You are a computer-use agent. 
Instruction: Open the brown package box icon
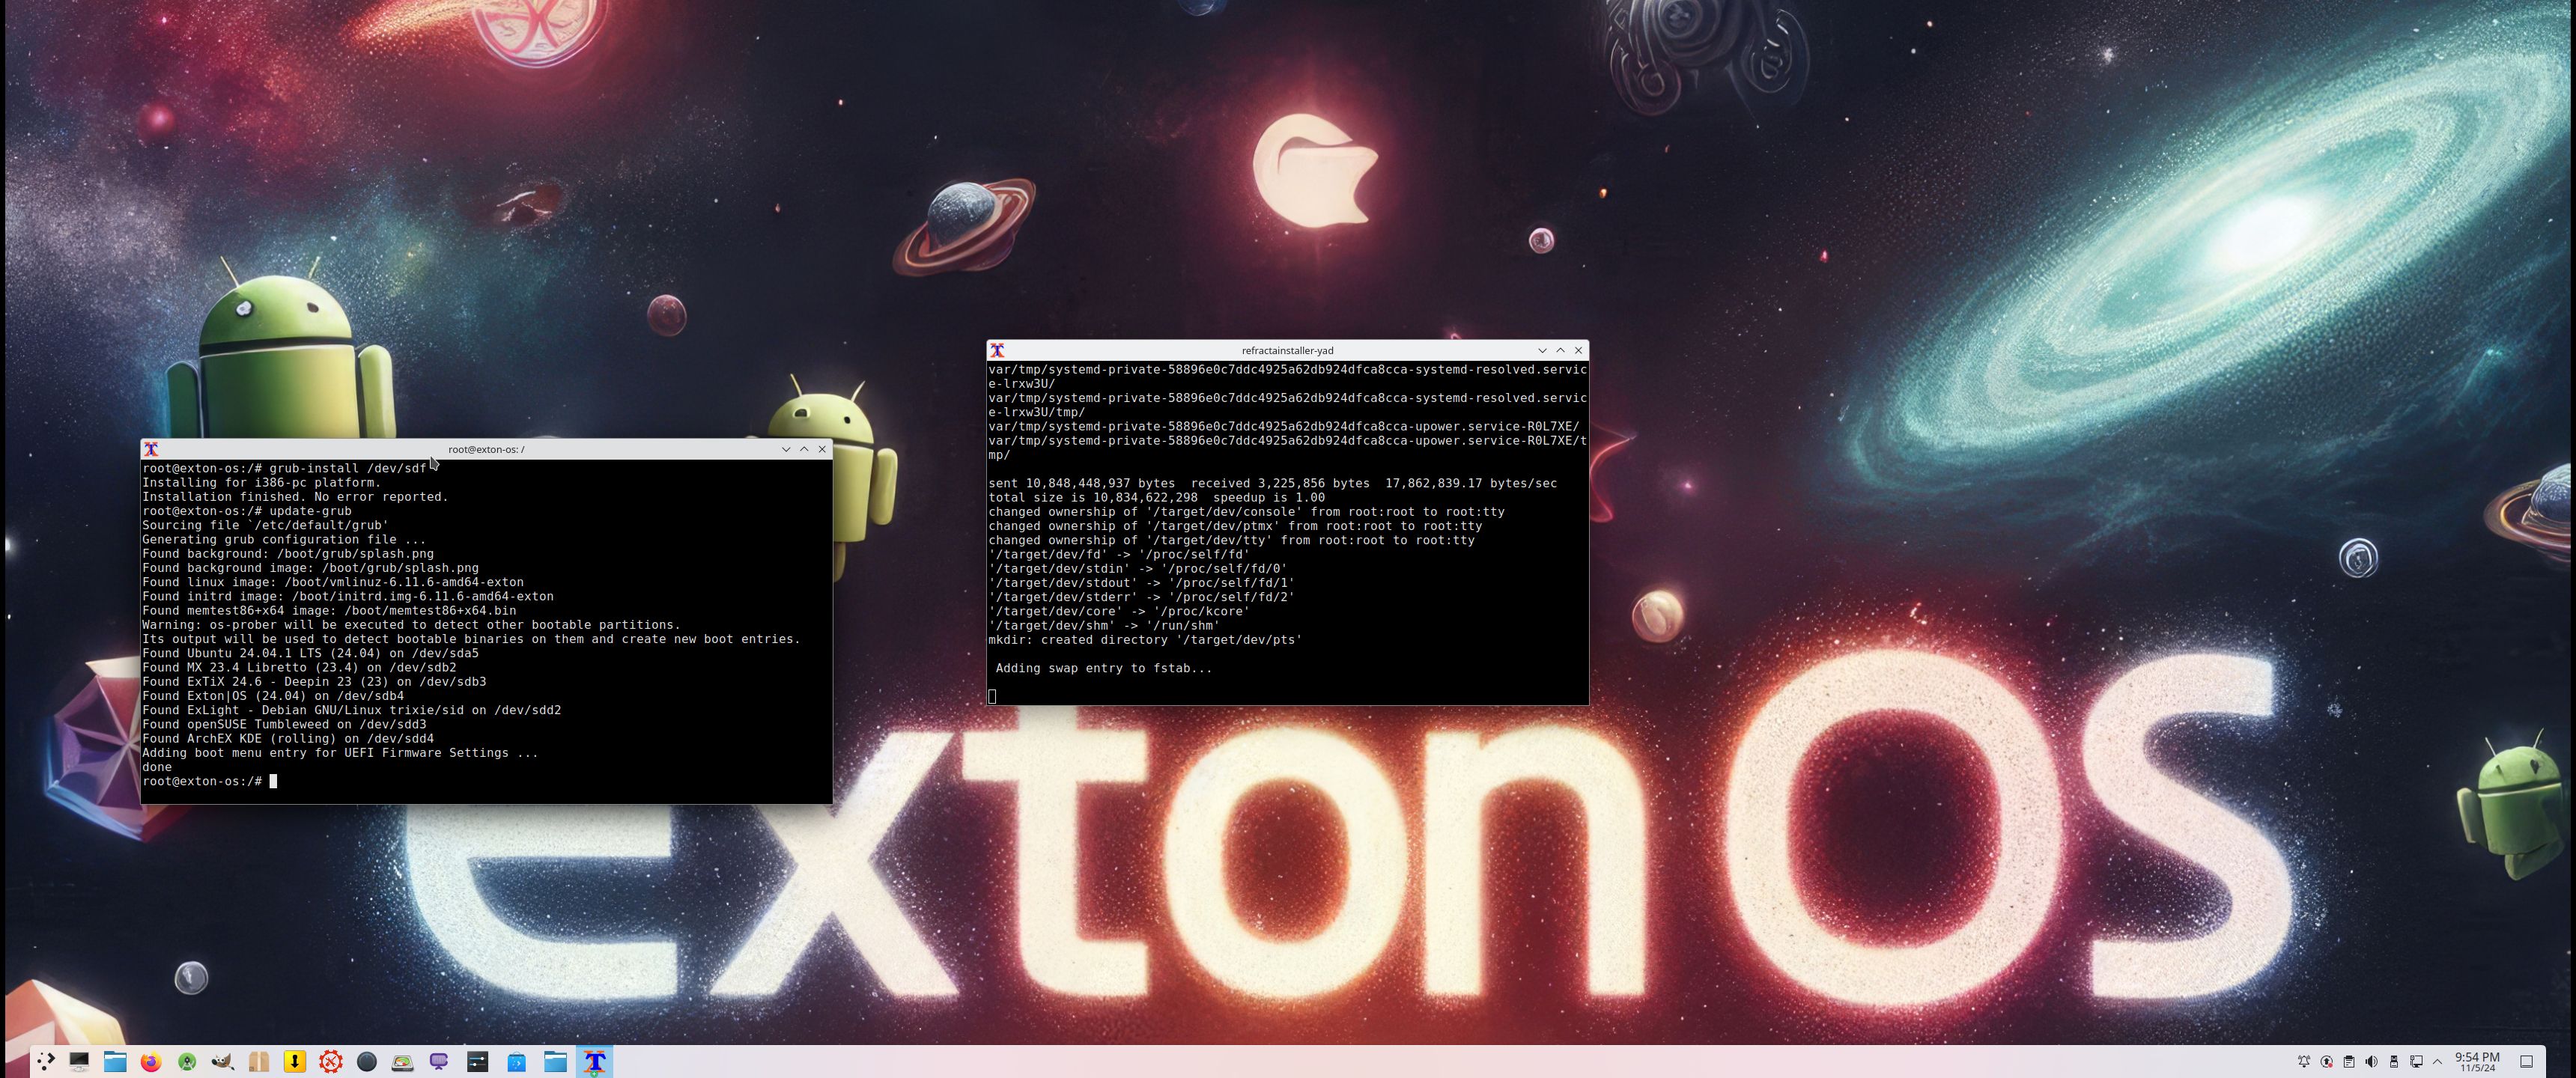coord(259,1061)
